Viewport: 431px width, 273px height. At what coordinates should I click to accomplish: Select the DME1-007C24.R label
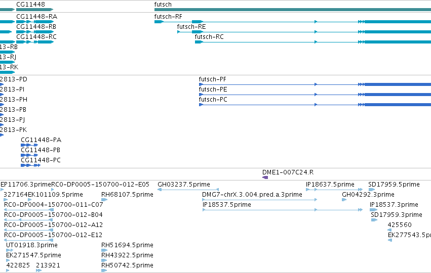coord(288,172)
